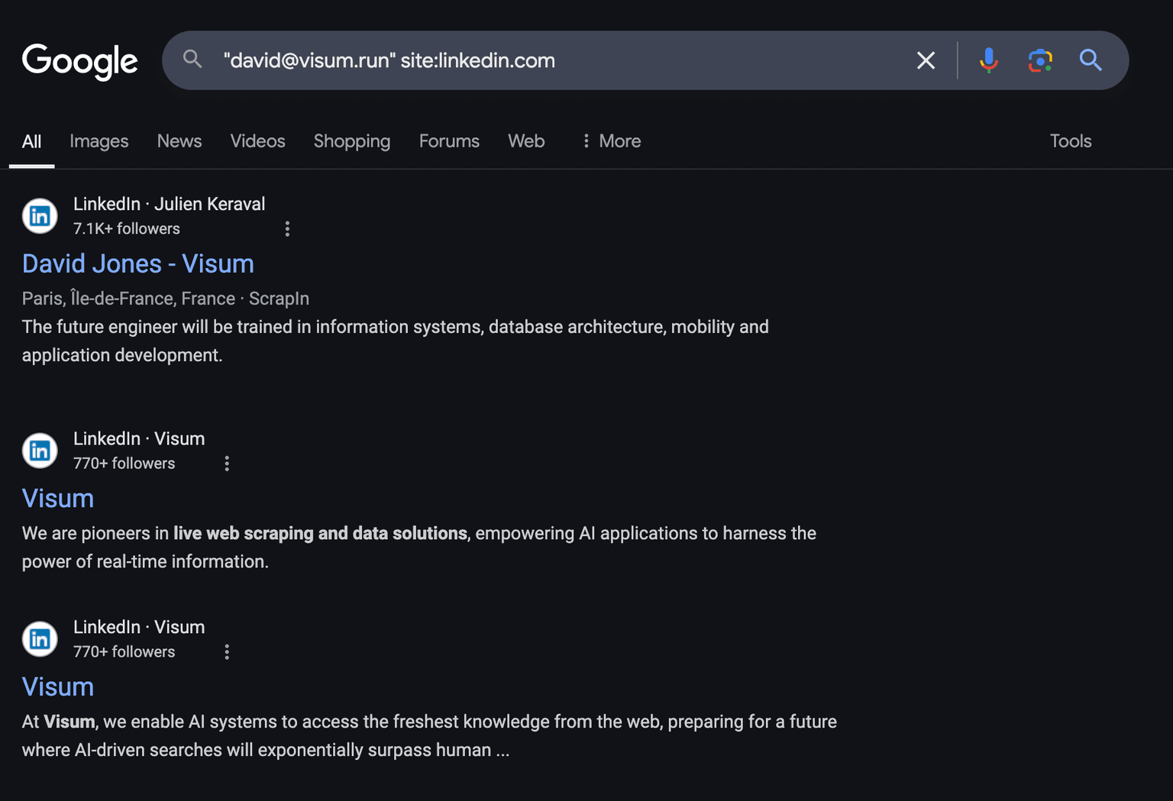The height and width of the screenshot is (801, 1173).
Task: Submit search with blue magnifier button
Action: point(1091,60)
